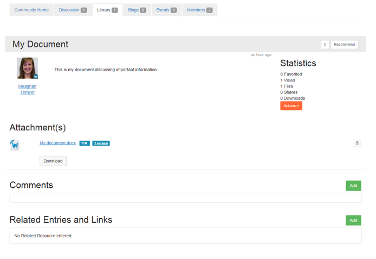Select the Library tab

point(107,10)
